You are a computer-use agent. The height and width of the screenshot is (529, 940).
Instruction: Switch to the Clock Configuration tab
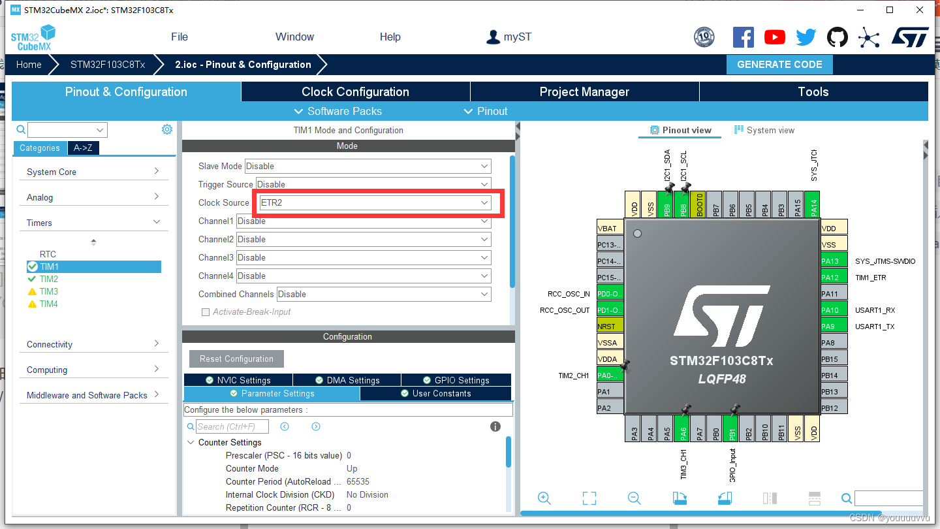356,91
